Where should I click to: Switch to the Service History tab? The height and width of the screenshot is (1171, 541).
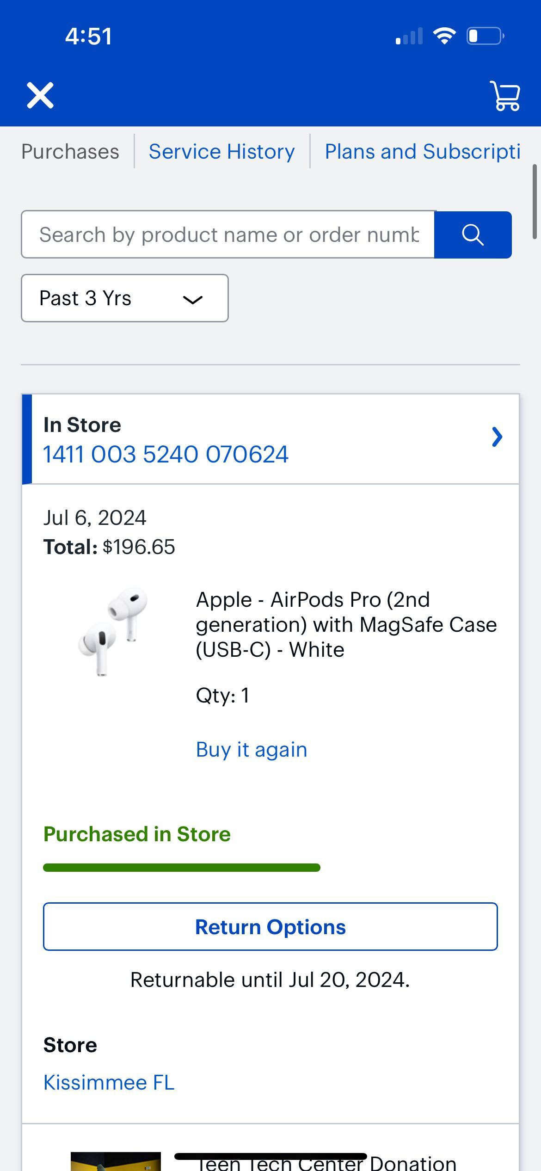point(221,151)
